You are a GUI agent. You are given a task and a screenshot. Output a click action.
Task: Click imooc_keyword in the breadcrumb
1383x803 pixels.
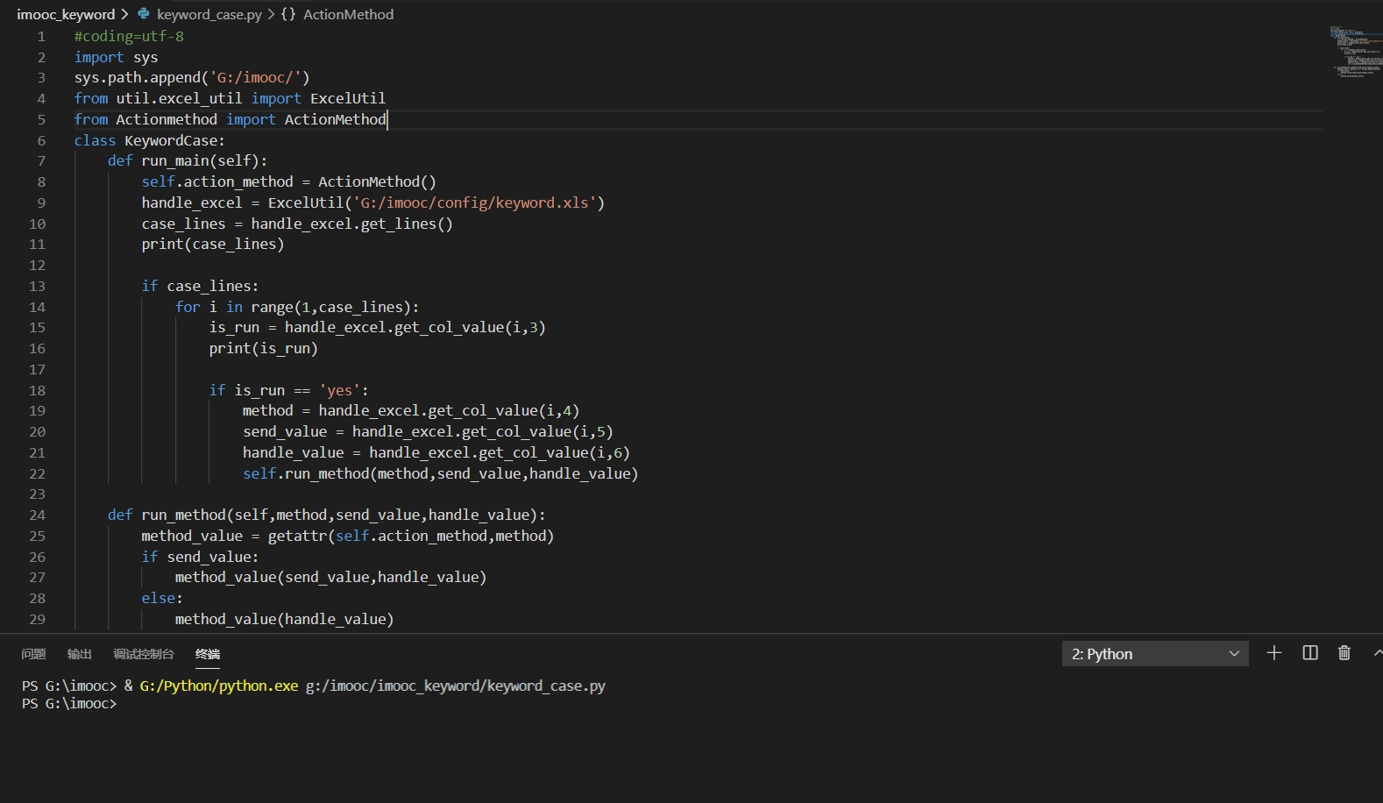[x=66, y=14]
